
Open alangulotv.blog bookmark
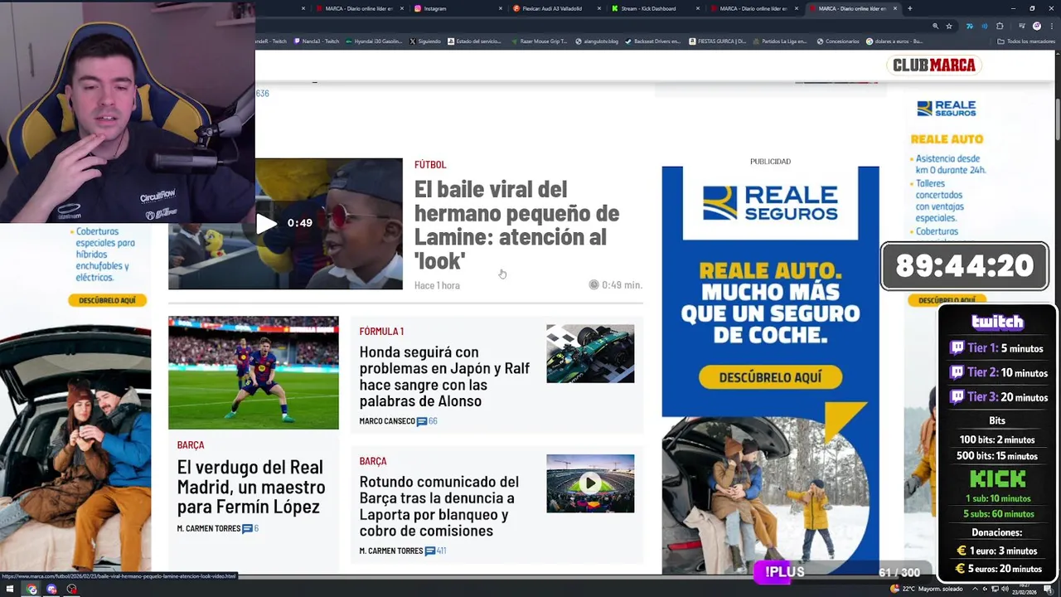597,41
